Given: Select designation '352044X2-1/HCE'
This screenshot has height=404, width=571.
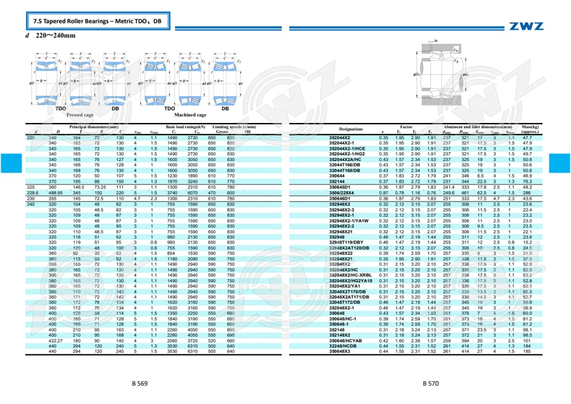Looking at the screenshot, I should [x=346, y=148].
